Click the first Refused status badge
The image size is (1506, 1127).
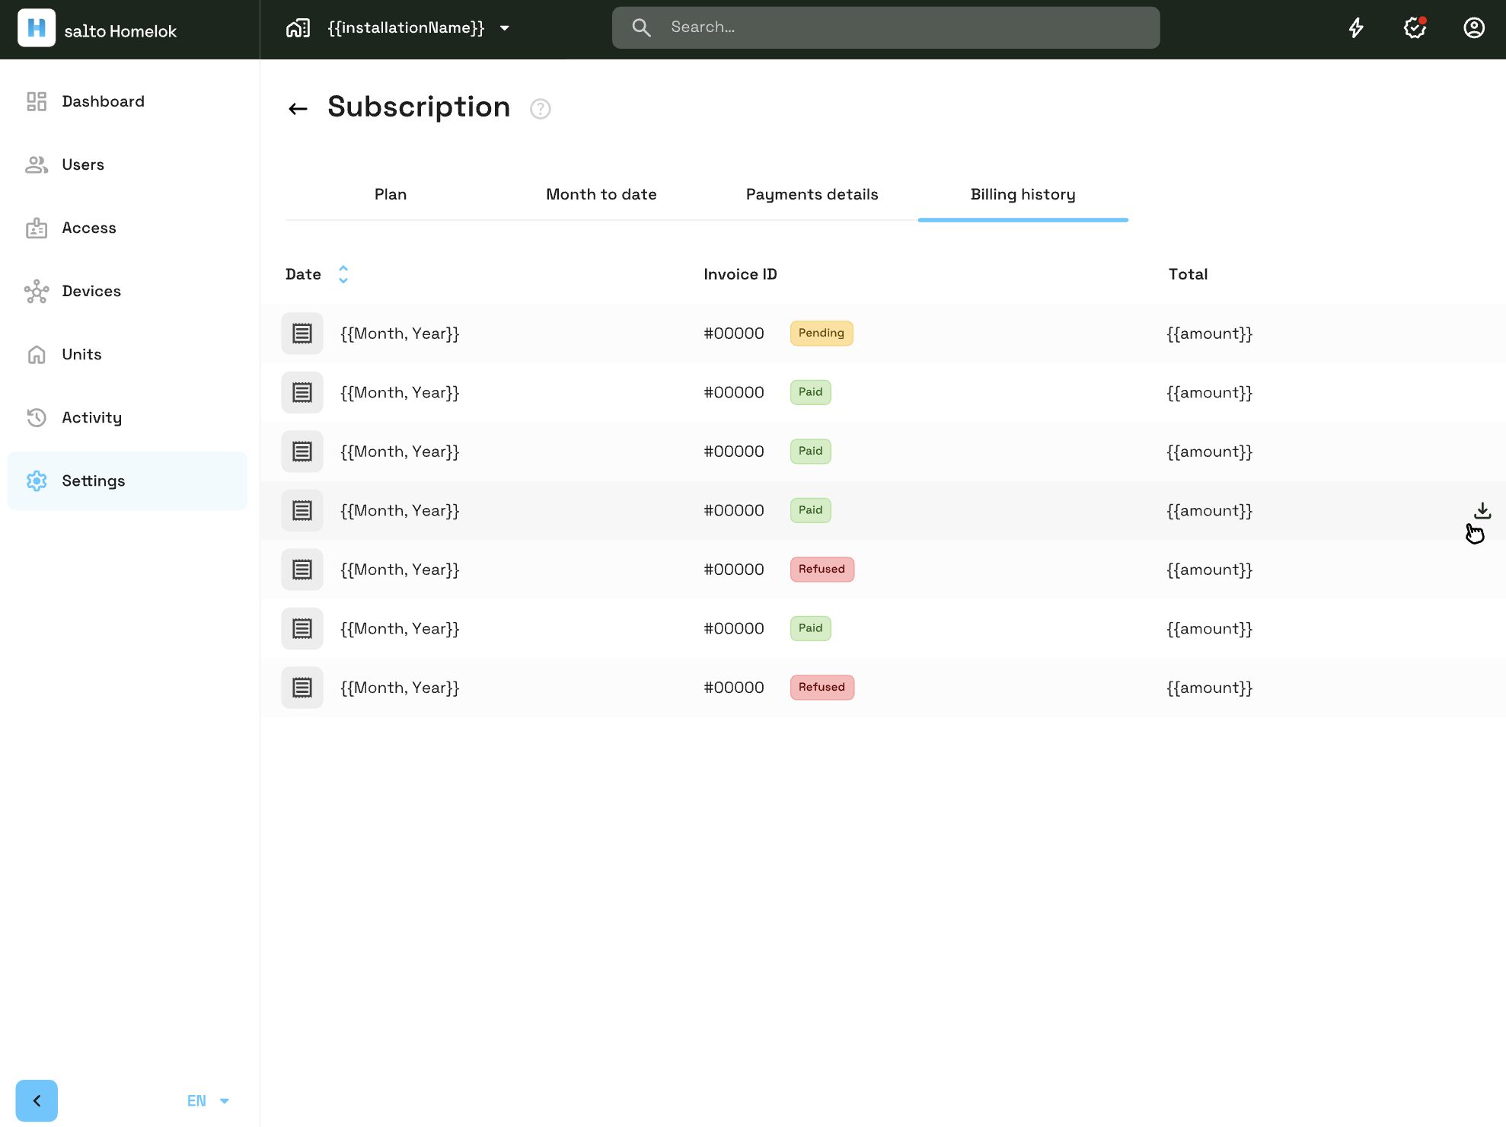tap(822, 570)
